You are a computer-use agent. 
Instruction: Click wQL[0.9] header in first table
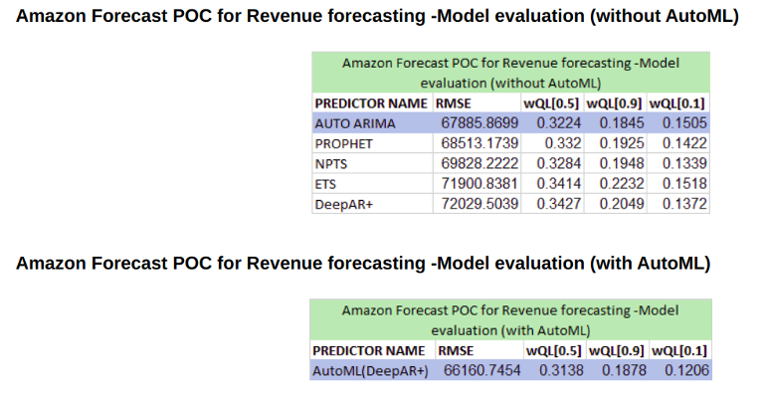point(614,103)
